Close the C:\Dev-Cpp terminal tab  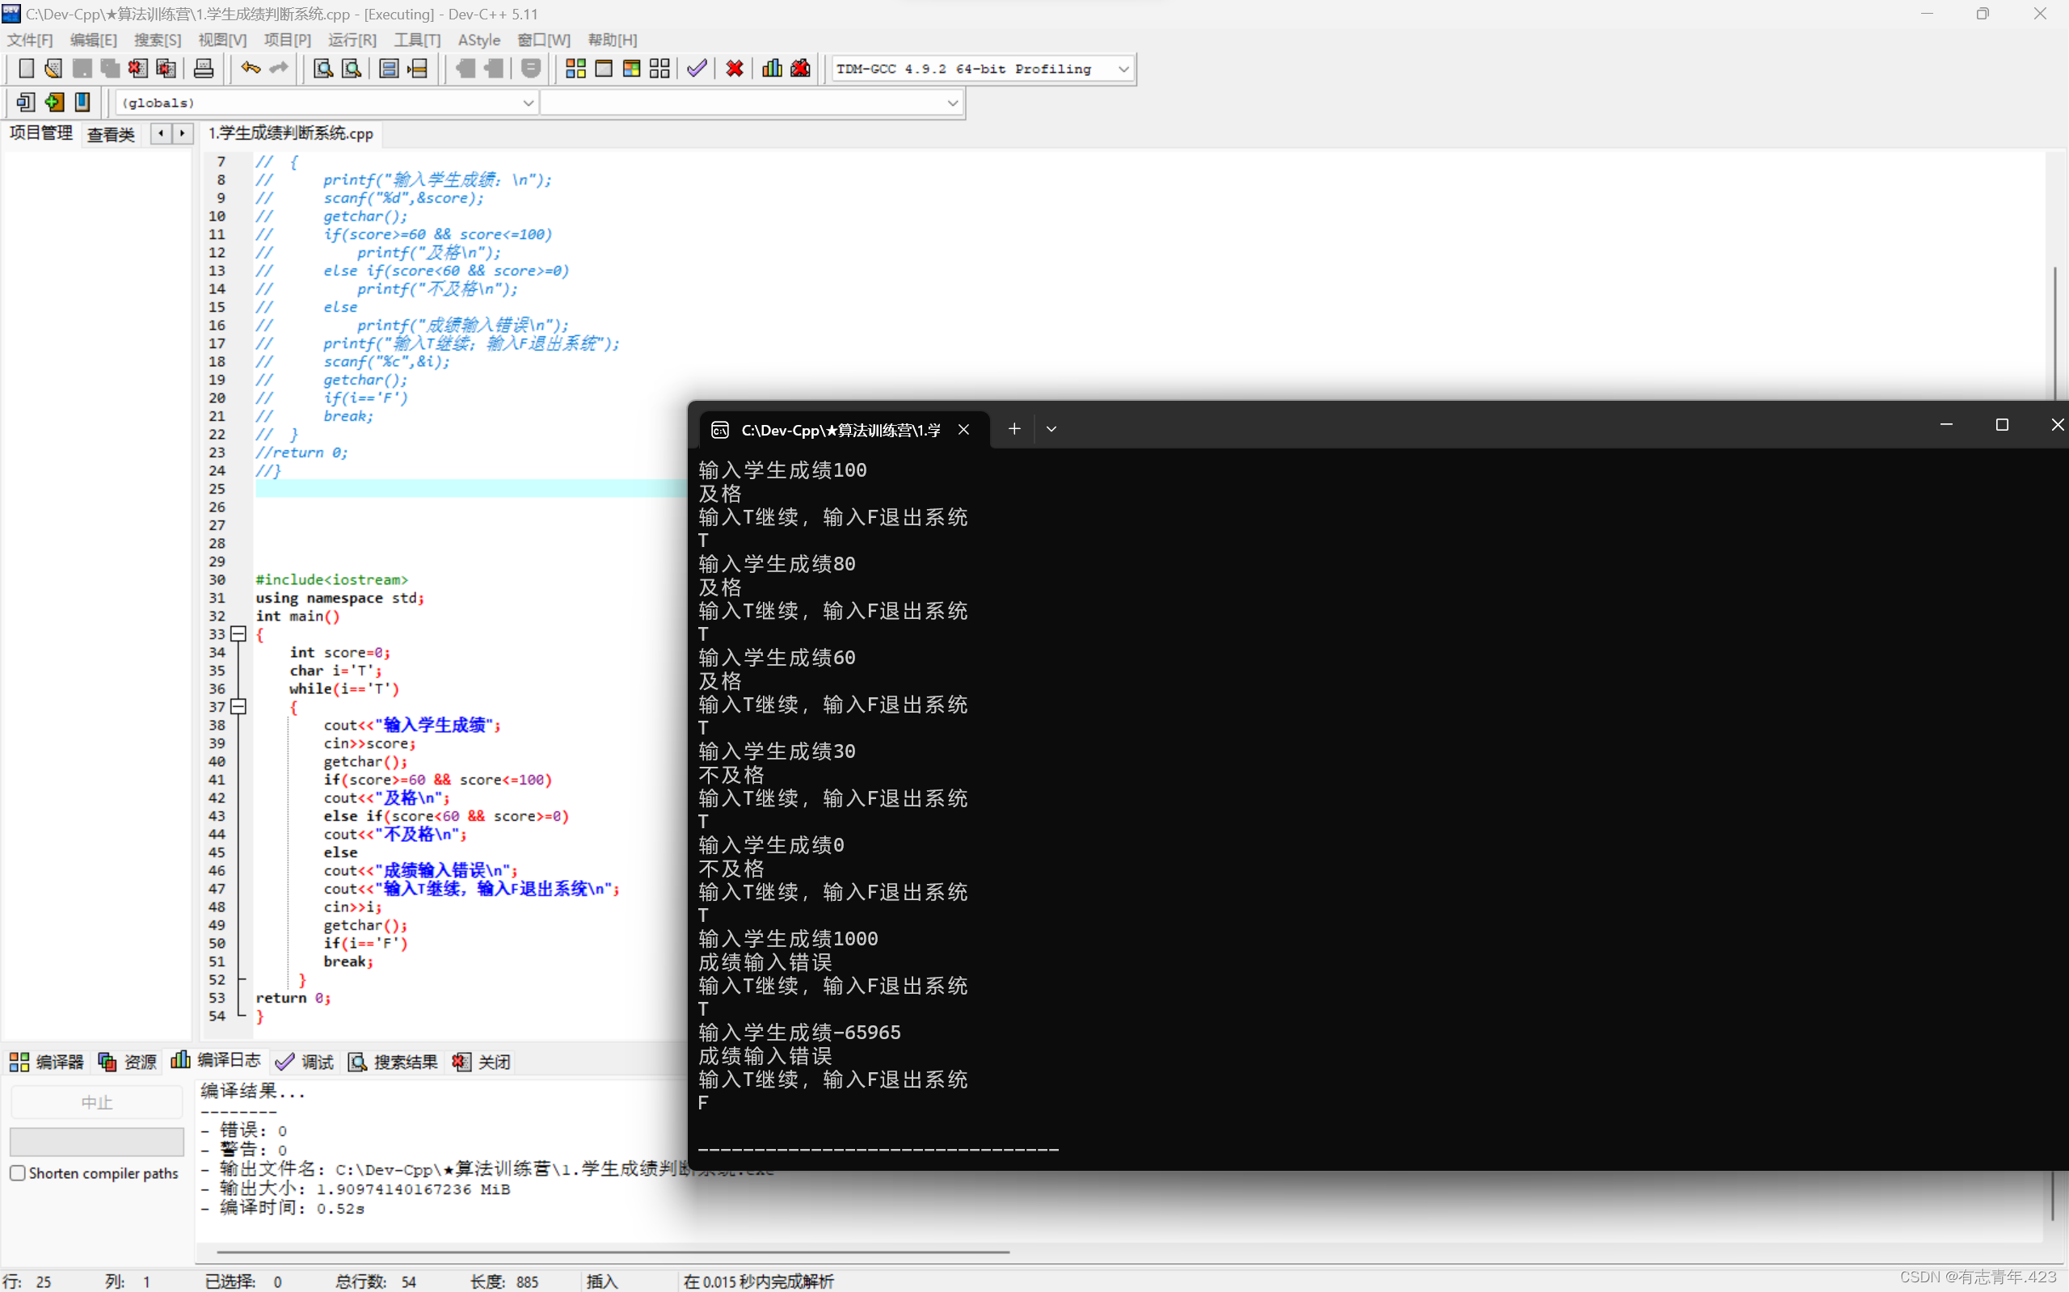pos(964,429)
